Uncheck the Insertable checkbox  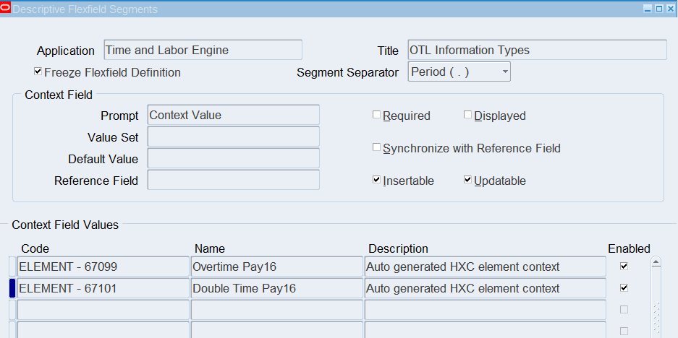(376, 180)
